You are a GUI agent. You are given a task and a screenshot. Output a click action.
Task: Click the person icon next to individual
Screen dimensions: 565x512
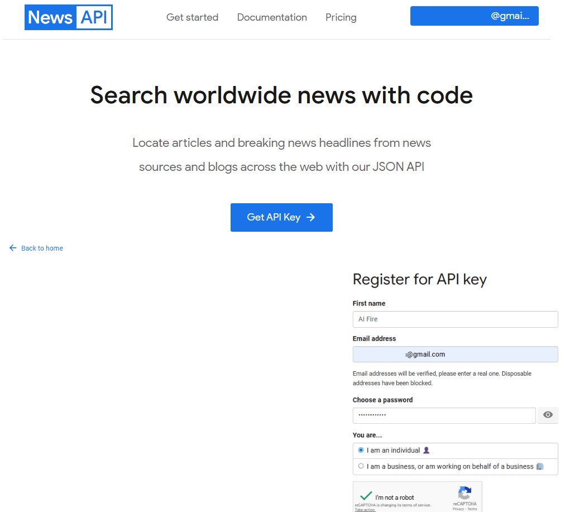(x=427, y=450)
